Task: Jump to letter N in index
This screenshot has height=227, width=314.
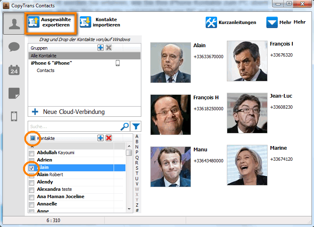Action: [137, 147]
